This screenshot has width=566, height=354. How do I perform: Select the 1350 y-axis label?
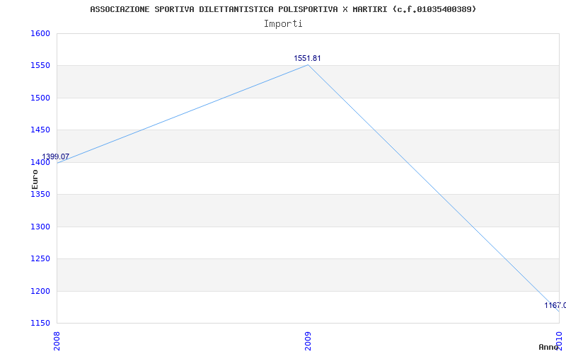pos(40,194)
